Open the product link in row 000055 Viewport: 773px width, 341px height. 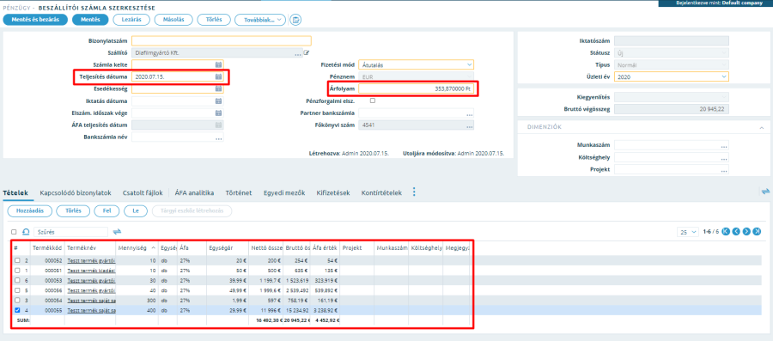(91, 310)
